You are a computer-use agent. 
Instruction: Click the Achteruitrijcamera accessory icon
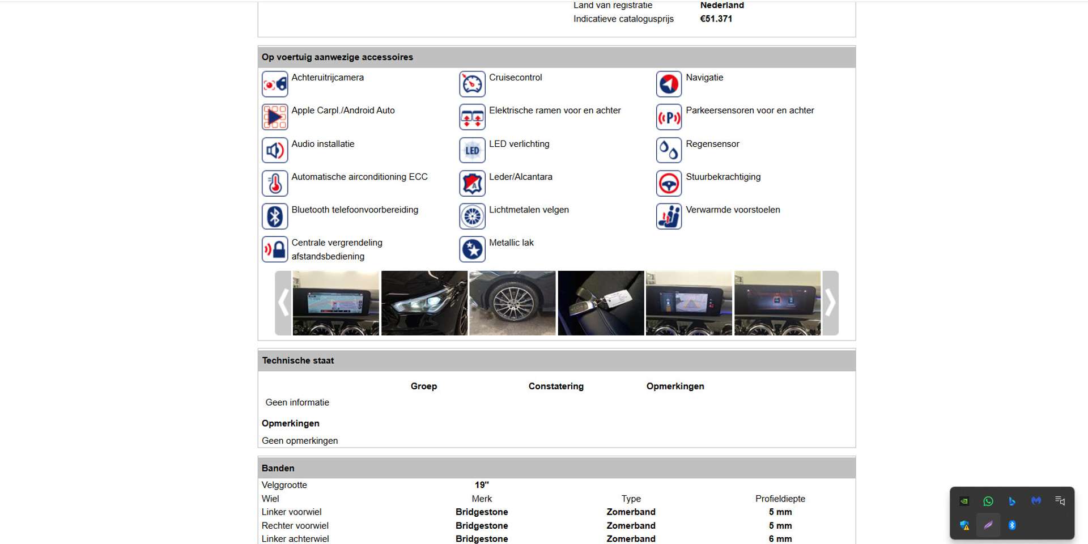click(275, 84)
